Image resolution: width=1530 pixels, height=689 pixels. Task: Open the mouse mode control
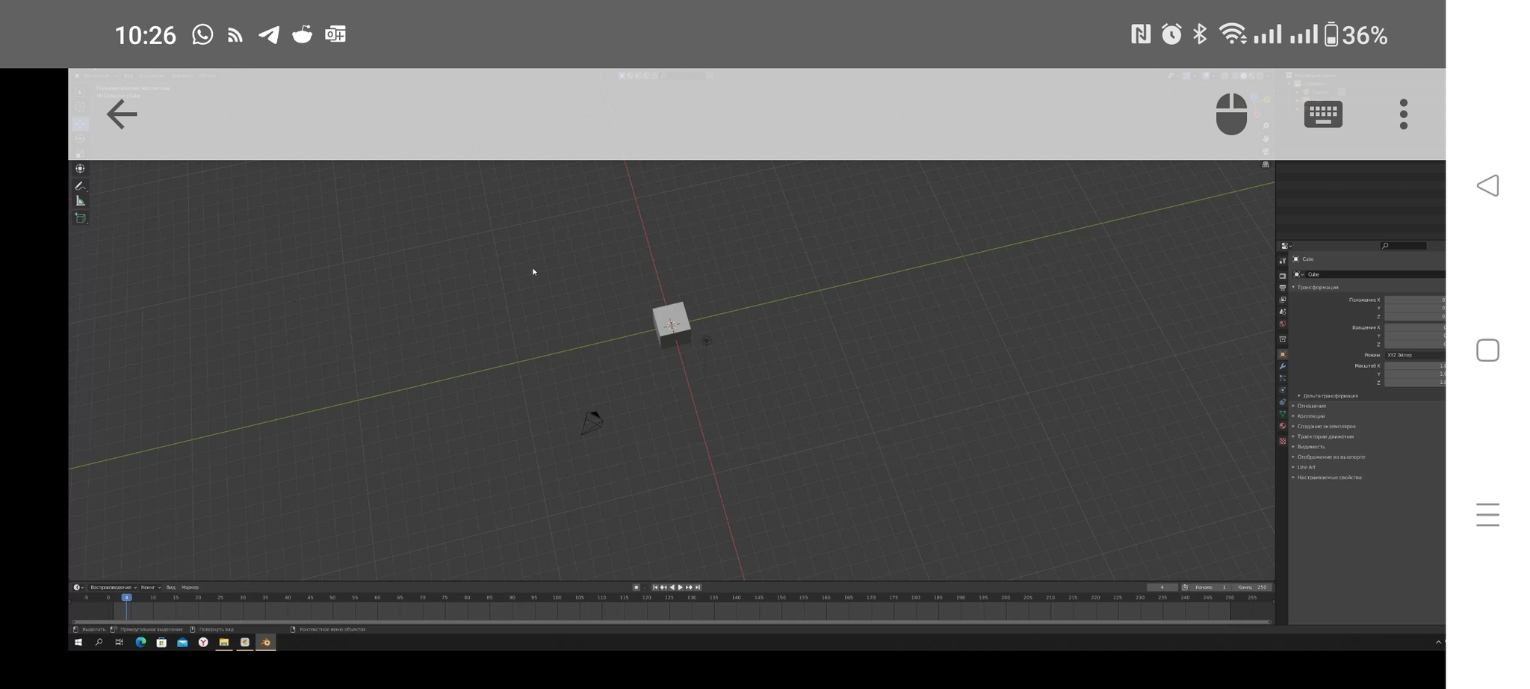point(1231,114)
